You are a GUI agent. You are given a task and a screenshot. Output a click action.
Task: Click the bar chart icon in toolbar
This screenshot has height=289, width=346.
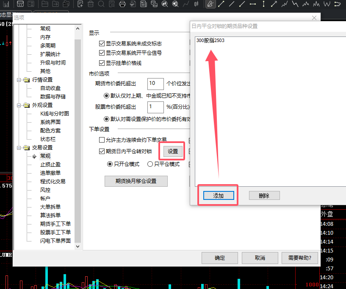(x=6, y=4)
